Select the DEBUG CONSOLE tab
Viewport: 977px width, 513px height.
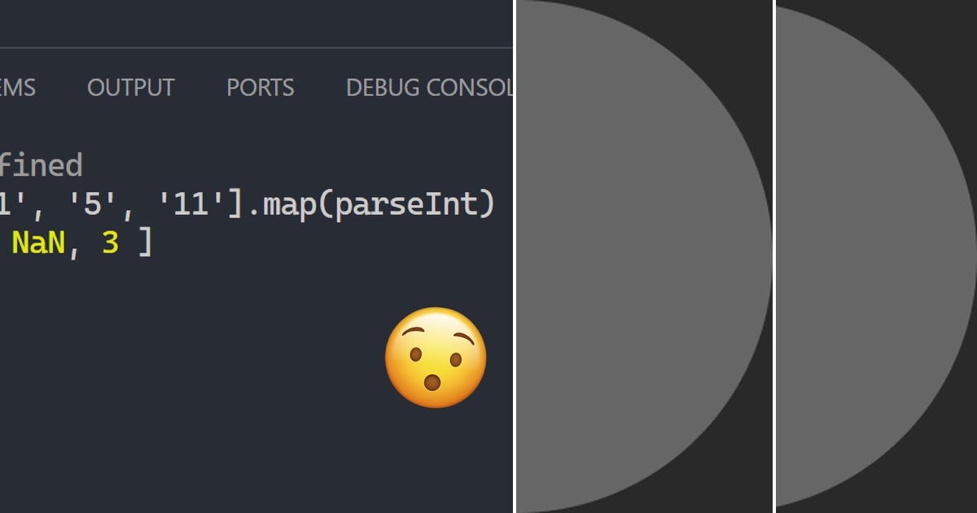tap(425, 88)
